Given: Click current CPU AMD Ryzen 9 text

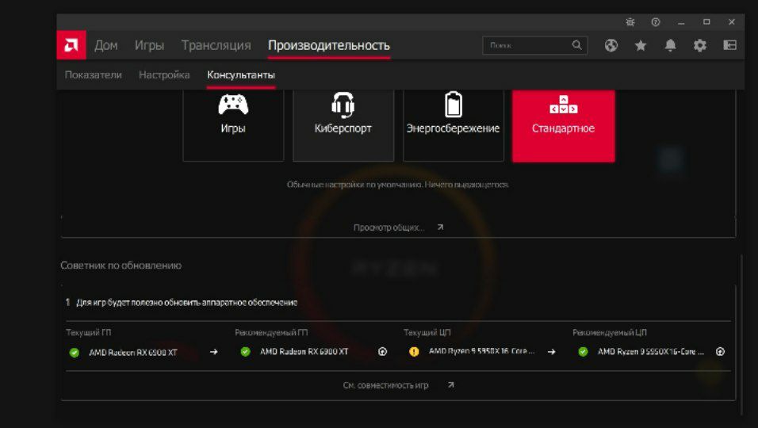Looking at the screenshot, I should coord(481,352).
